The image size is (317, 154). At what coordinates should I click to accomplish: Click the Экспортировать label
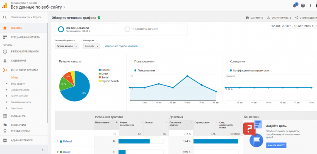pyautogui.click(x=281, y=18)
